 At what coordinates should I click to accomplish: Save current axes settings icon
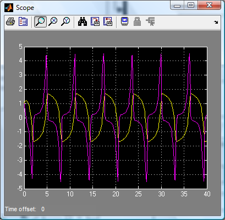coord(95,22)
